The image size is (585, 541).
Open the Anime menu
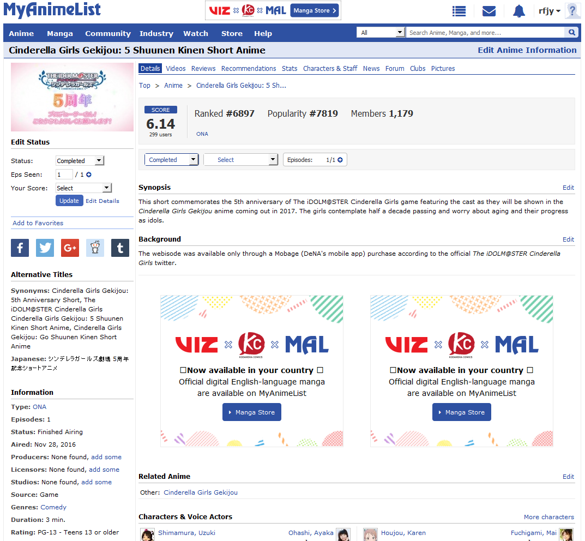(x=21, y=34)
